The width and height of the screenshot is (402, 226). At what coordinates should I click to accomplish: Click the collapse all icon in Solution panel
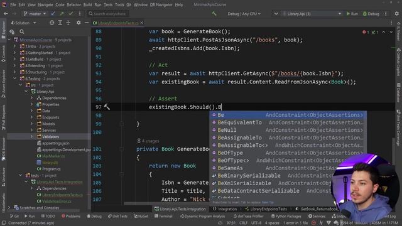[68, 23]
